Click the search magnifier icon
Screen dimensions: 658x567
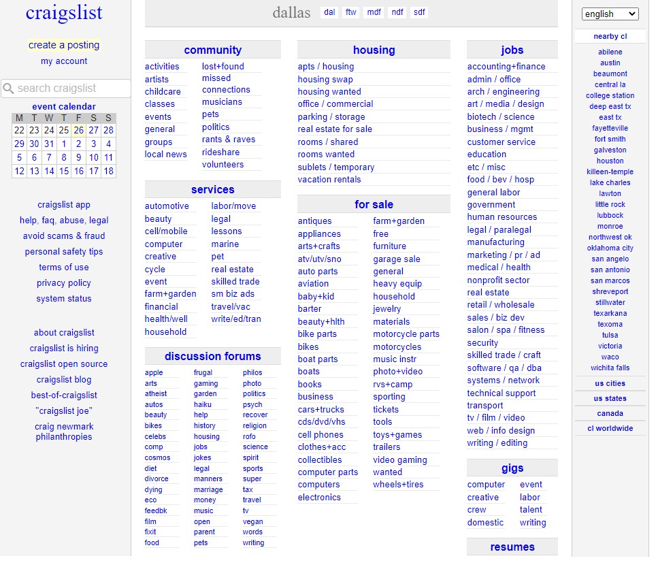pyautogui.click(x=8, y=88)
